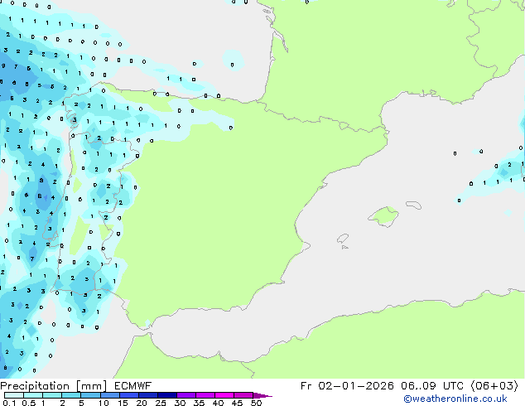Click the '25' legend scale value
This screenshot has height=406, width=525.
pyautogui.click(x=161, y=403)
